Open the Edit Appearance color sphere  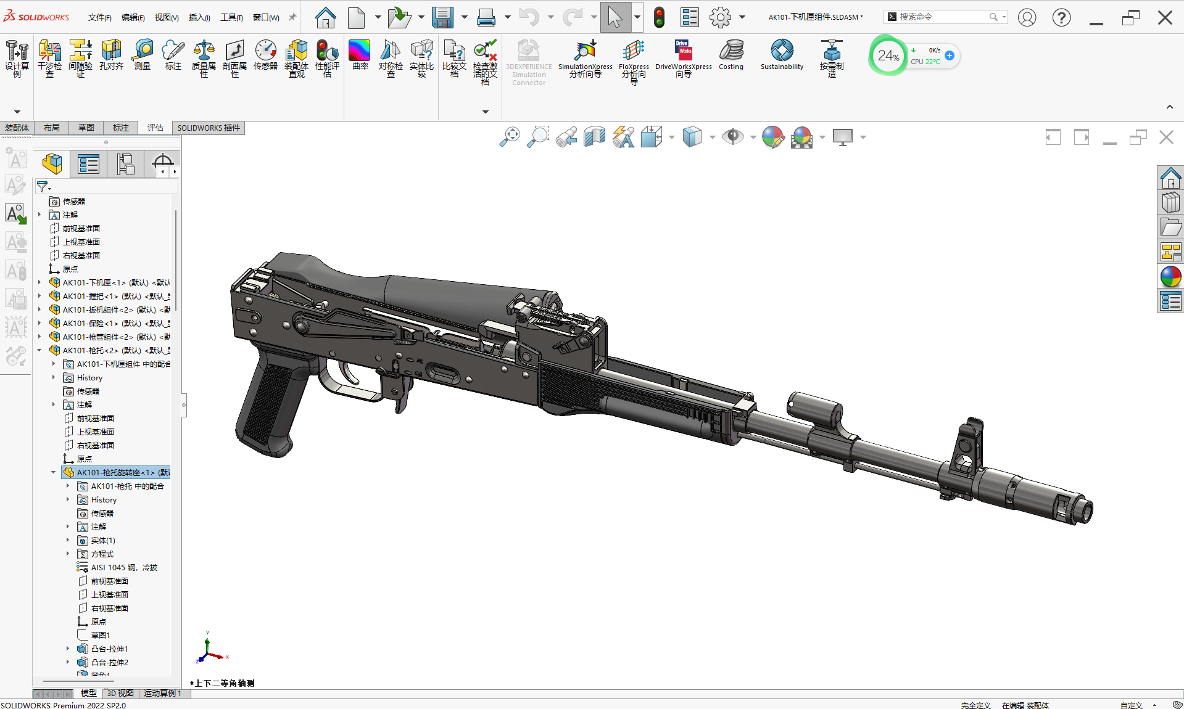tap(772, 137)
